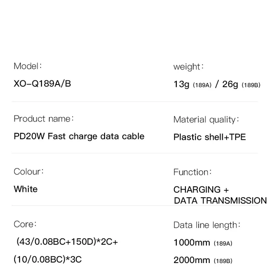The image size is (274, 274).
Task: Click the (43/0.08BC+150D)*2C+ core spec
Action: (x=67, y=242)
